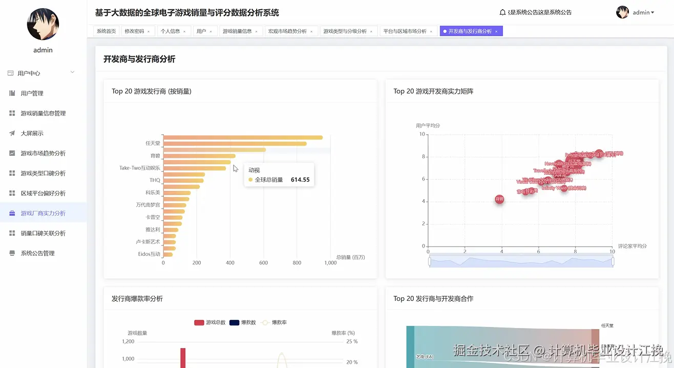Close the 用户 tab

click(x=210, y=31)
